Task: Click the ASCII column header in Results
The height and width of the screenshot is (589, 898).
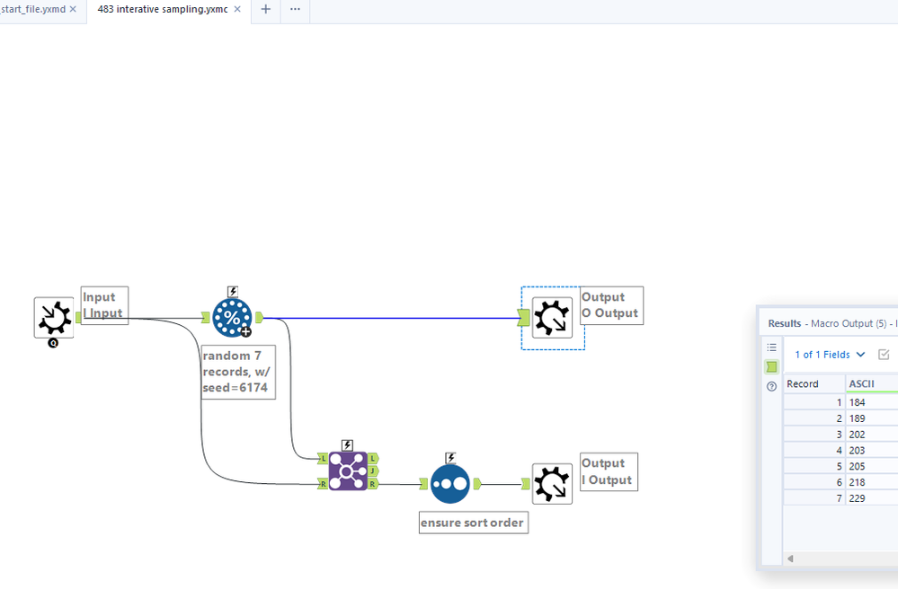Action: [x=863, y=383]
